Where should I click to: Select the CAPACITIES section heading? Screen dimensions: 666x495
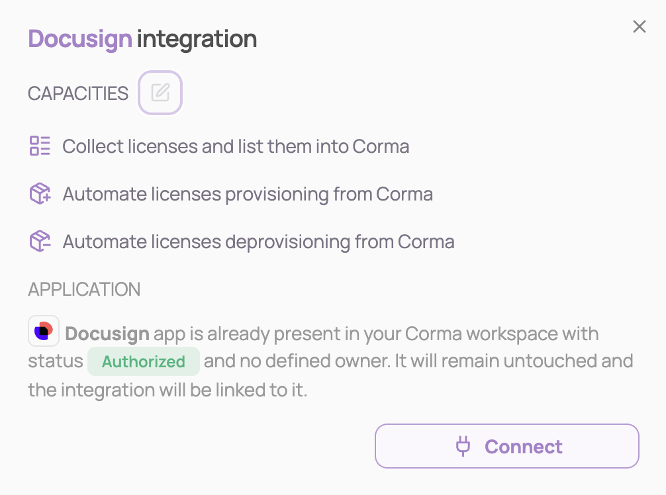tap(78, 93)
